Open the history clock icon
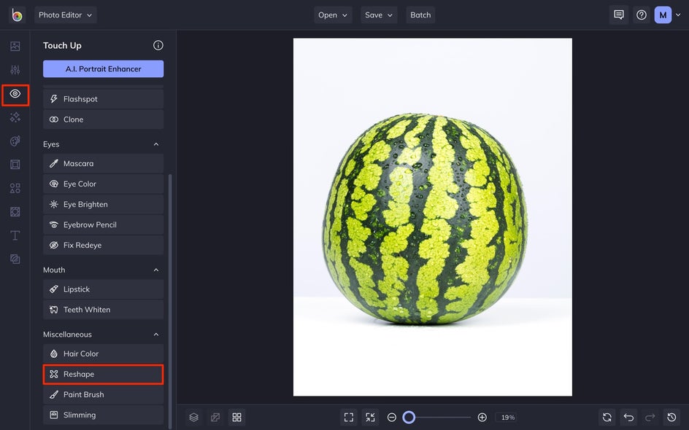This screenshot has width=689, height=430. pos(671,418)
